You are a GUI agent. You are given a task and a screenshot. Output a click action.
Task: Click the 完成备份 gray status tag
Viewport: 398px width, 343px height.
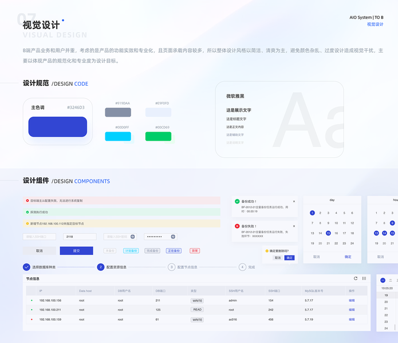tap(152, 251)
